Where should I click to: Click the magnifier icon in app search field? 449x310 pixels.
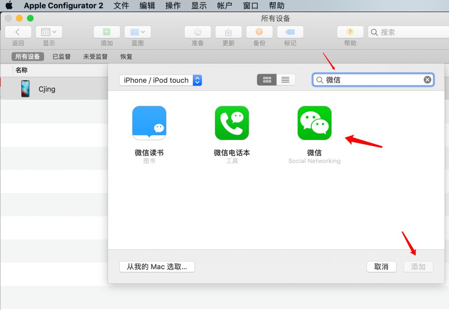point(320,80)
